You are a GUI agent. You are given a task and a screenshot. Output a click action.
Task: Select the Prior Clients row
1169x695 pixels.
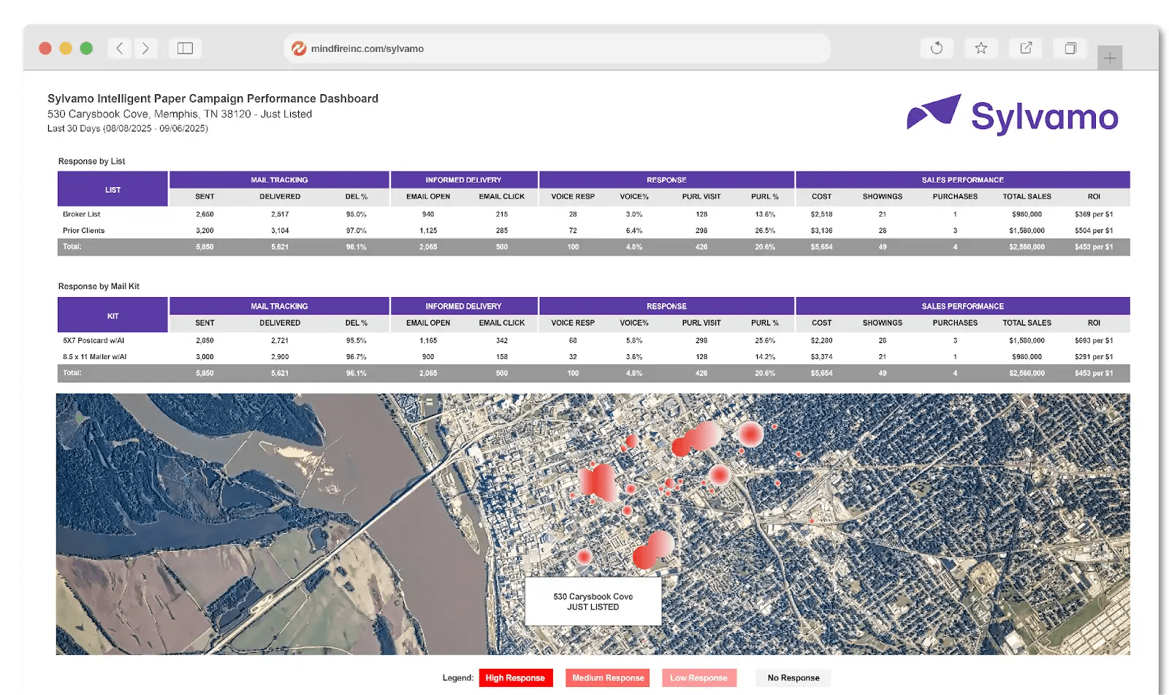(84, 231)
